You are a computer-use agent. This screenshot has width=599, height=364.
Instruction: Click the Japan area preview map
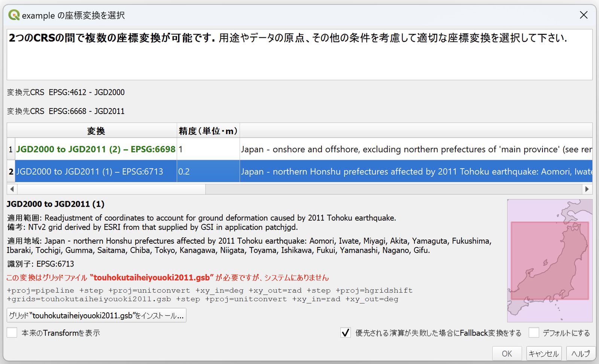pos(550,260)
